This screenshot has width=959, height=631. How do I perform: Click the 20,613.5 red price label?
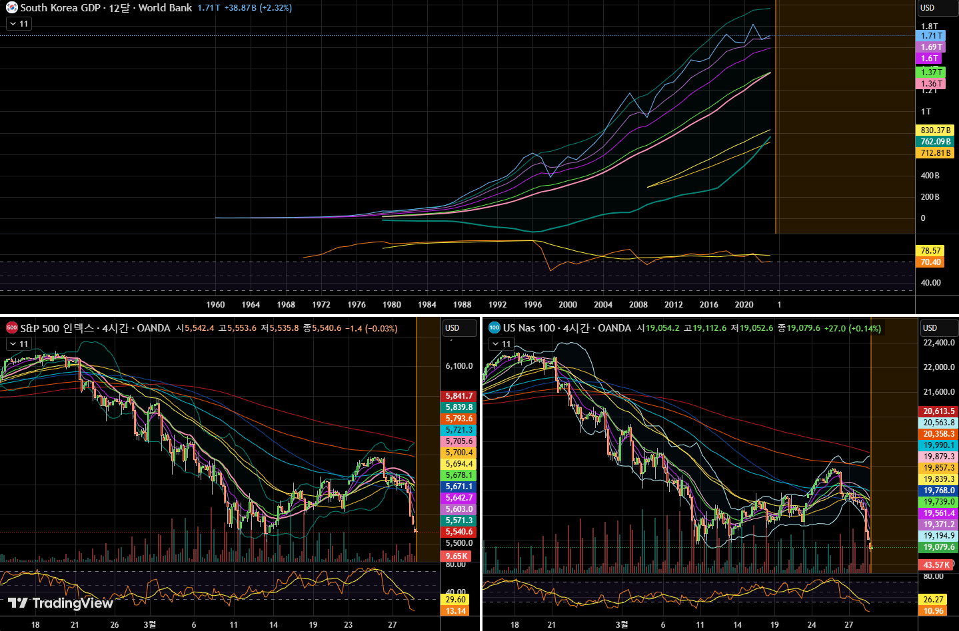[x=938, y=411]
